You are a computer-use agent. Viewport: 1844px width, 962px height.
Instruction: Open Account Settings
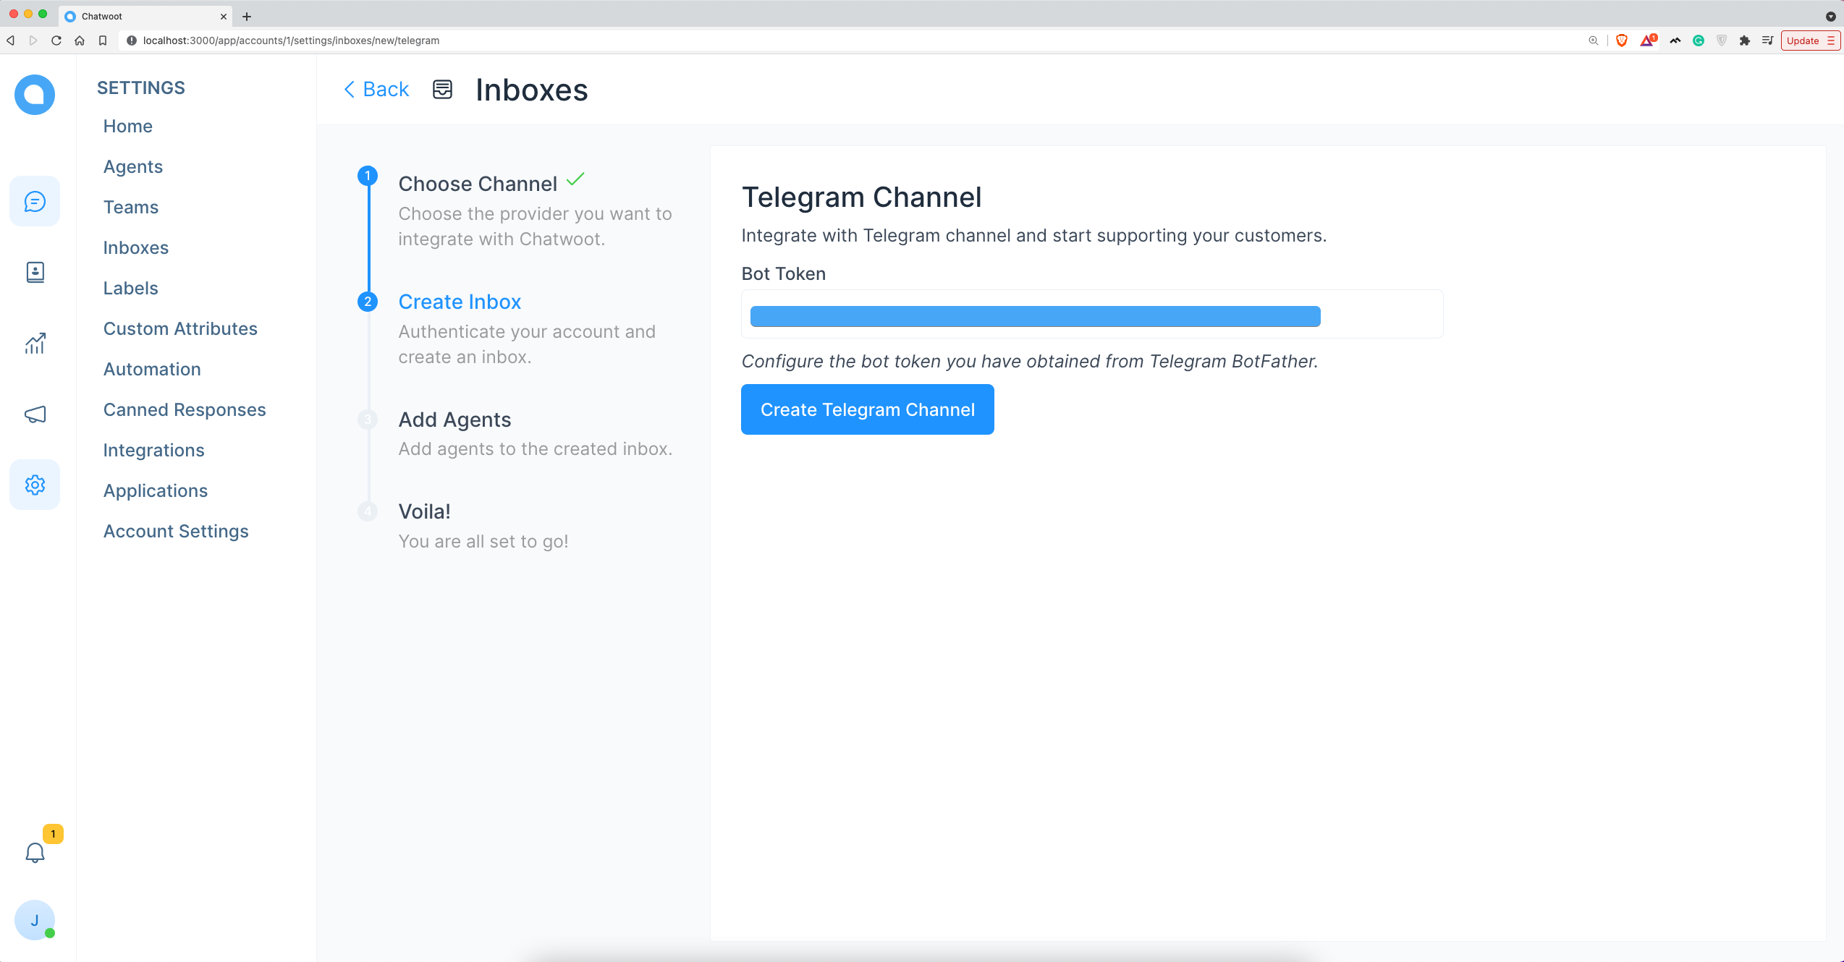(177, 531)
